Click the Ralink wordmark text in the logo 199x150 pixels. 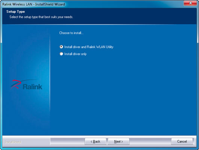33,87
